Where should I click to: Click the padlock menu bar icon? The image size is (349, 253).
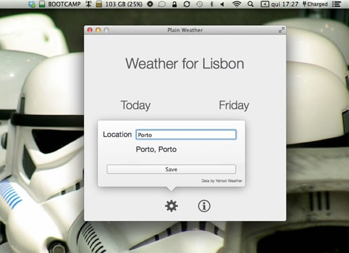click(x=174, y=4)
